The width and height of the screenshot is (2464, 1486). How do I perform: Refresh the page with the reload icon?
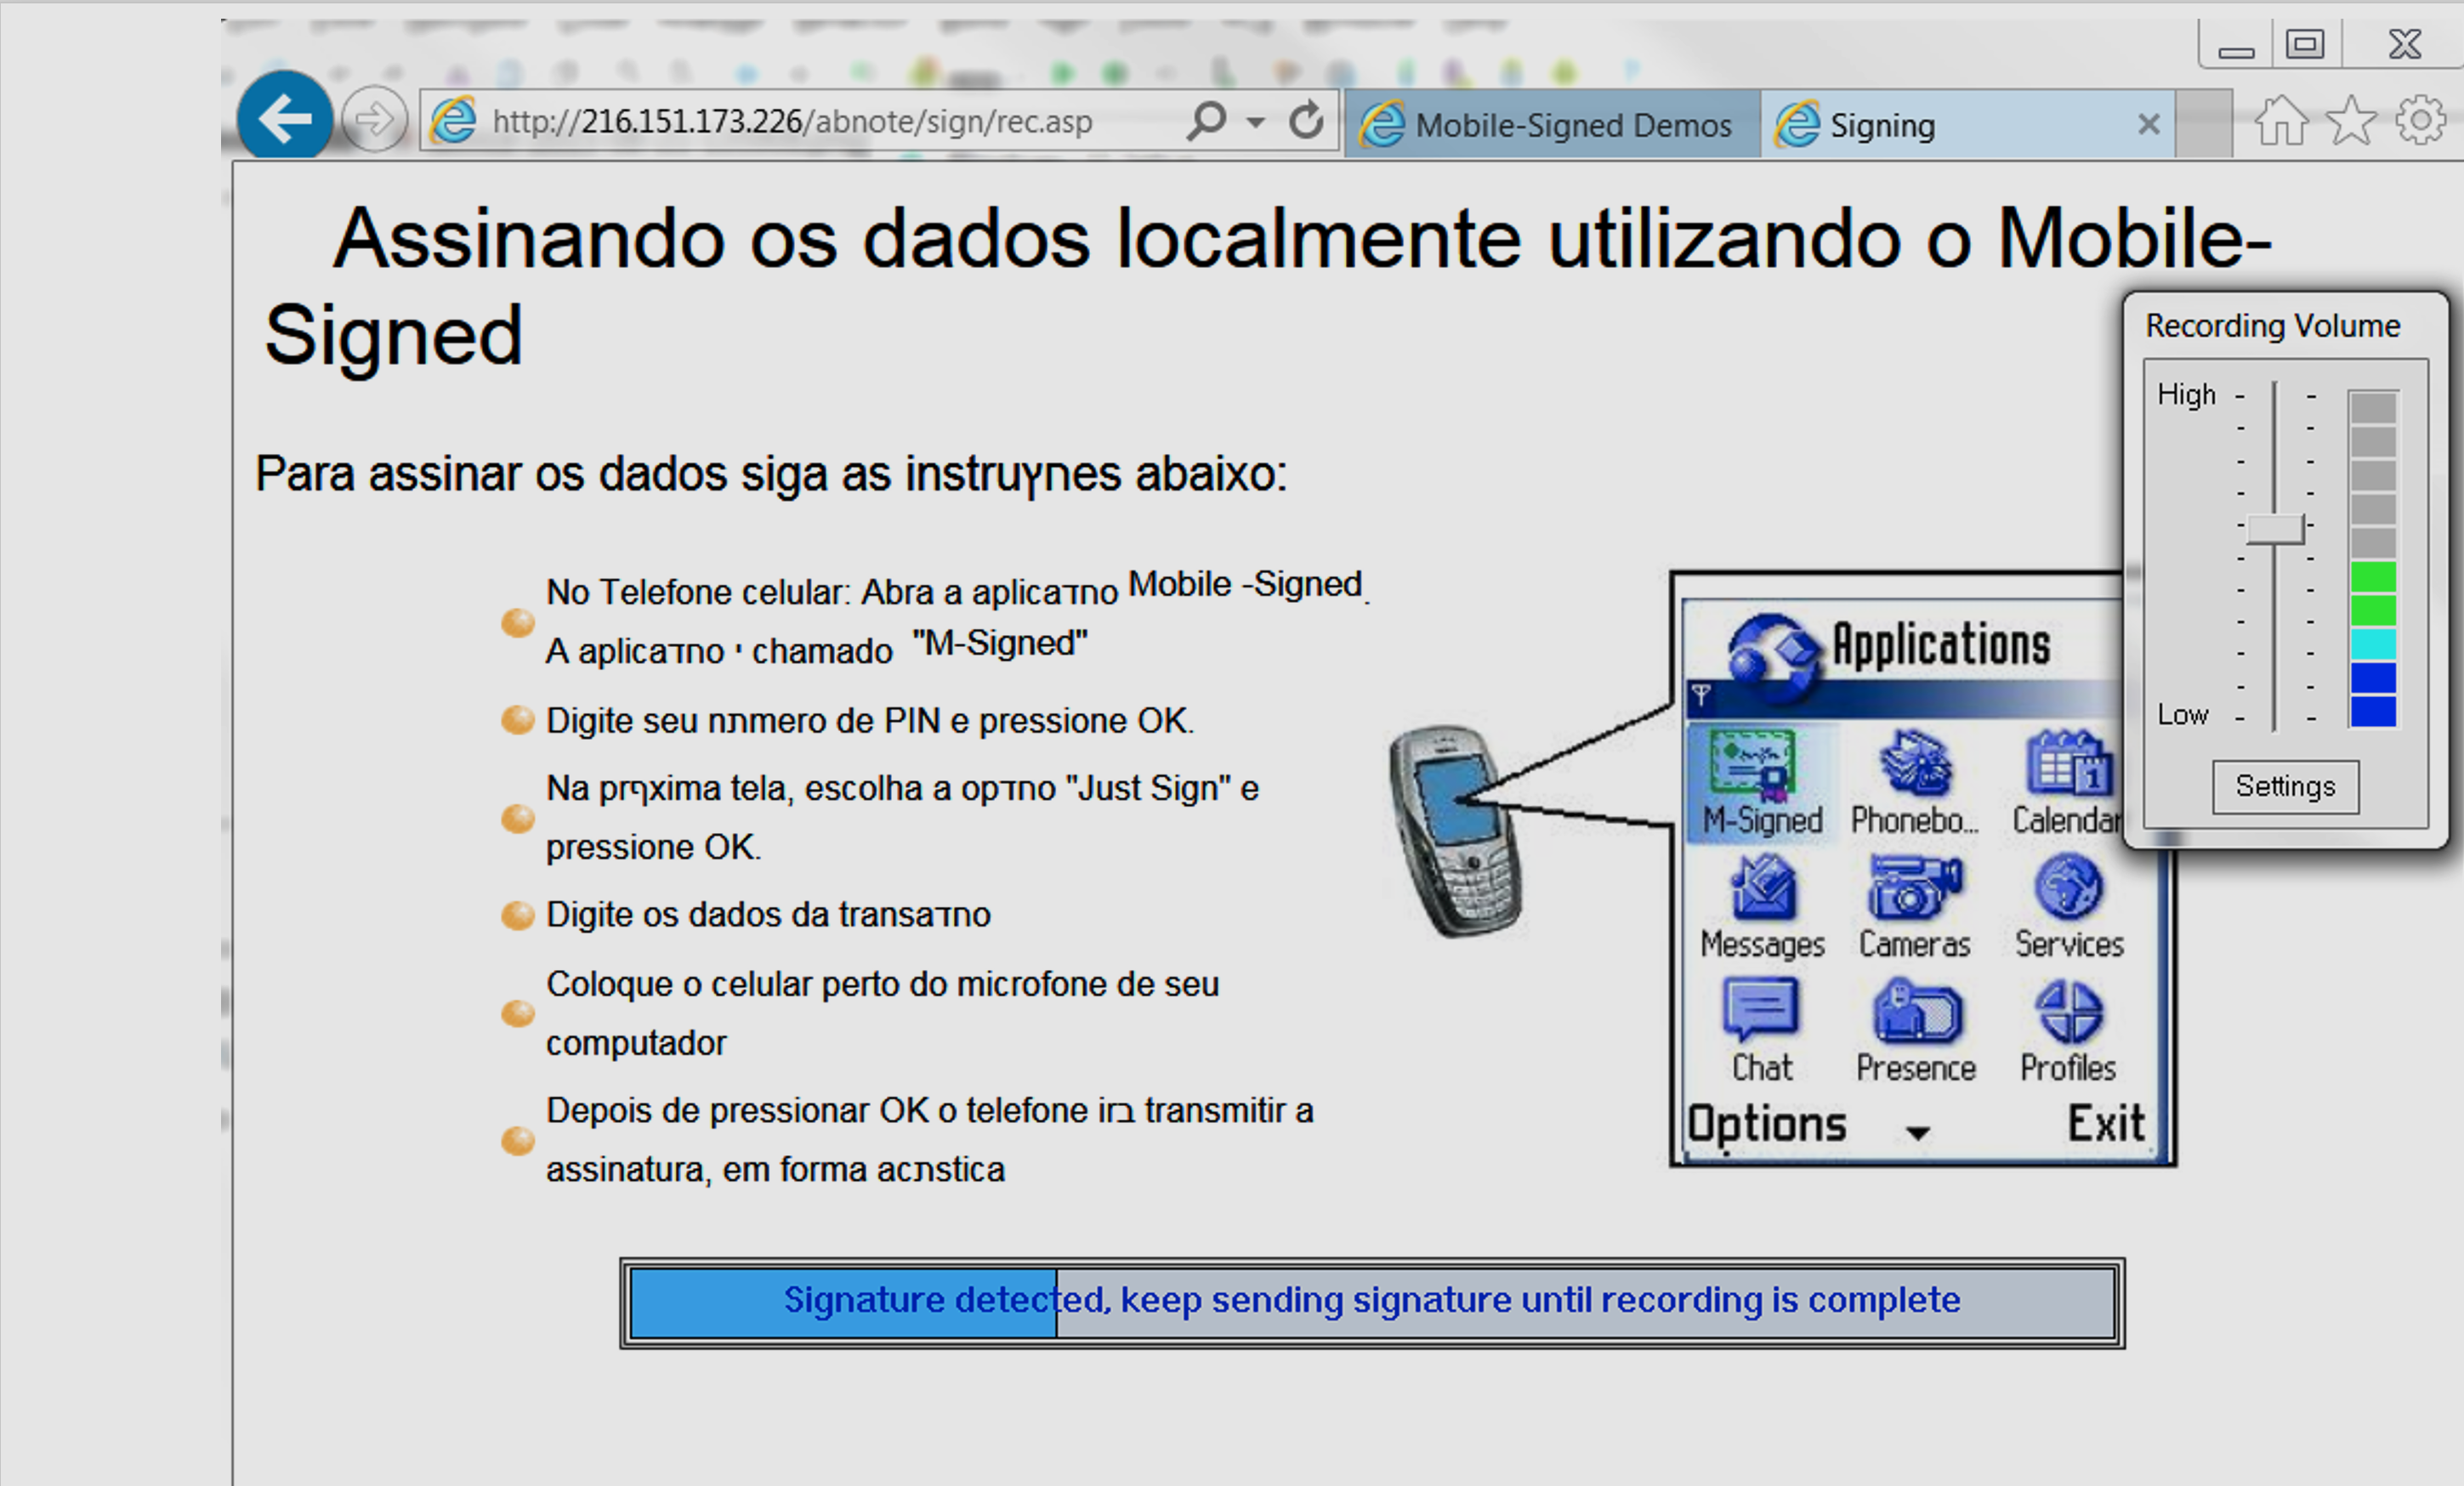(1305, 121)
